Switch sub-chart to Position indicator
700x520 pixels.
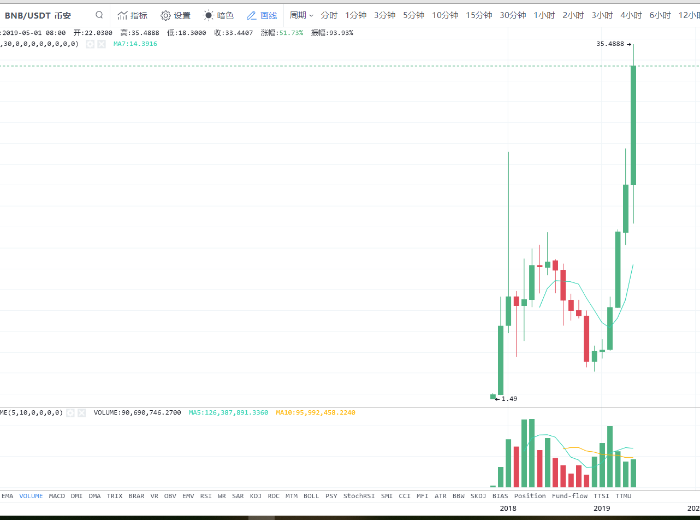[x=530, y=496]
